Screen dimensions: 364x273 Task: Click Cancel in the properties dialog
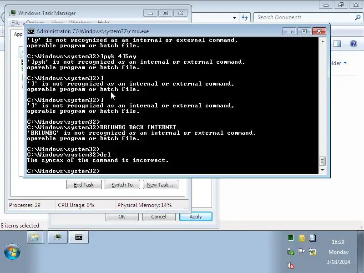[158, 217]
